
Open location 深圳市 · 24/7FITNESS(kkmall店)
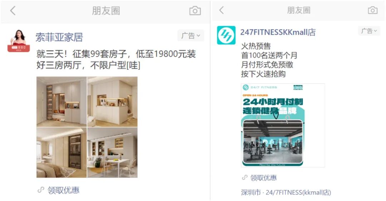pos(286,192)
